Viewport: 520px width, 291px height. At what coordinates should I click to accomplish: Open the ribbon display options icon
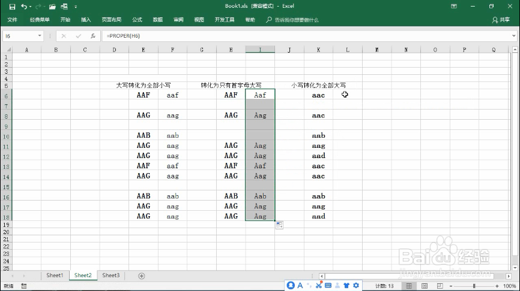pyautogui.click(x=454, y=6)
